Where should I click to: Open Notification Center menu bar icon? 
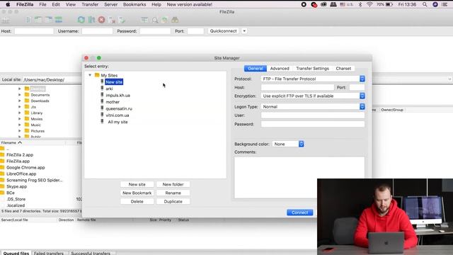click(x=445, y=4)
